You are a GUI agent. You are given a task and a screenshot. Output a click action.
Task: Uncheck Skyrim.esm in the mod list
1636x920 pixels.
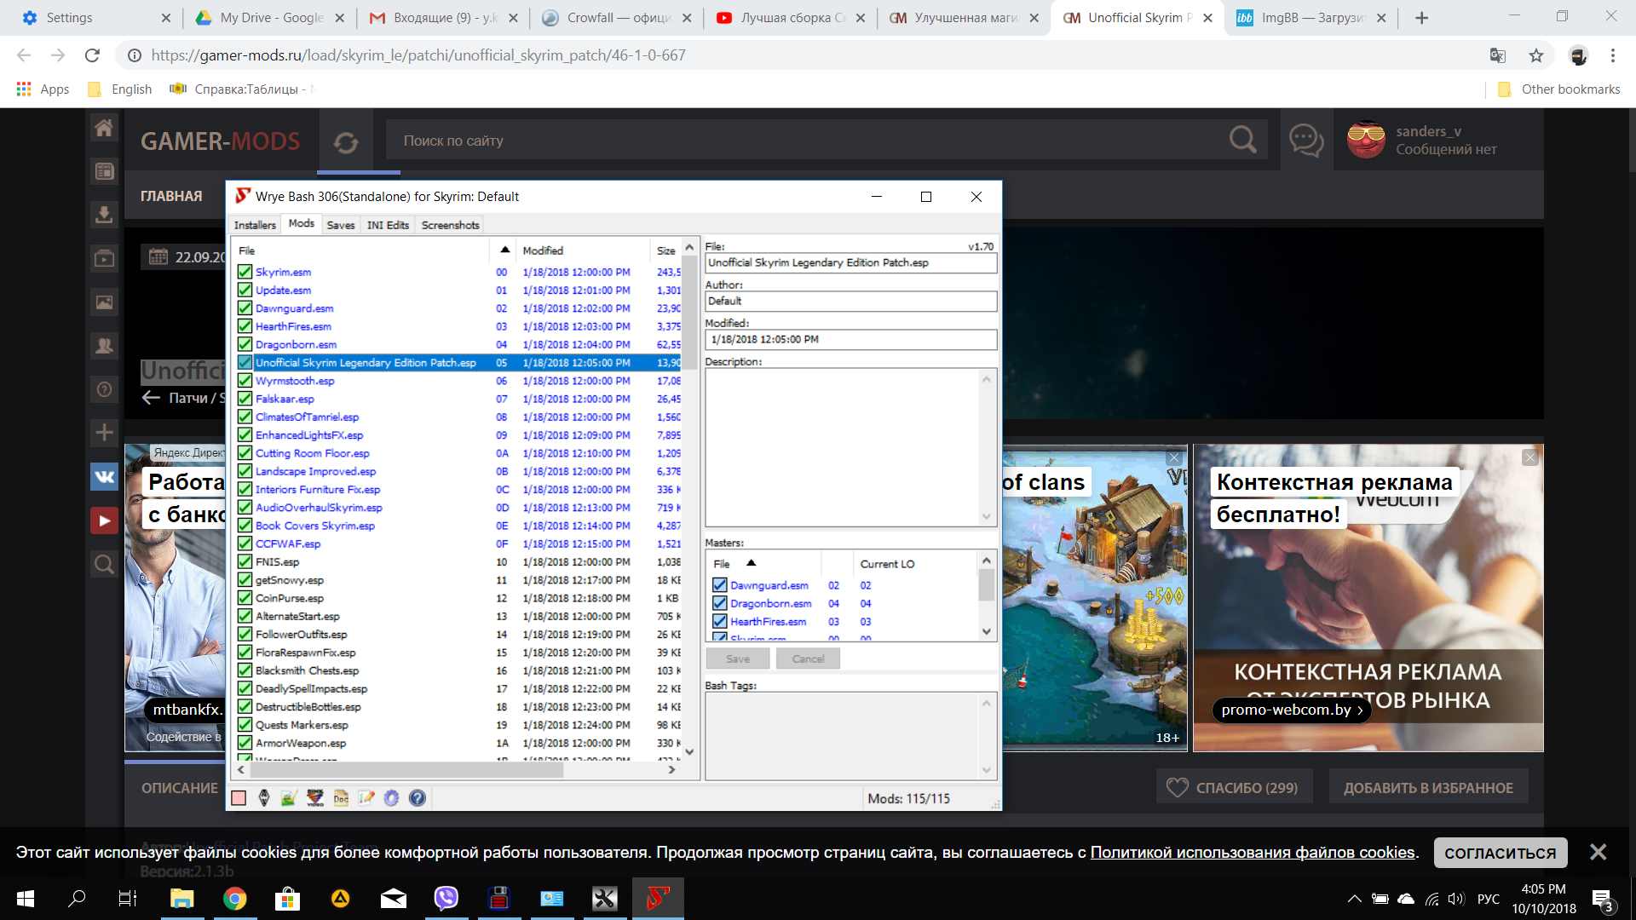tap(245, 272)
